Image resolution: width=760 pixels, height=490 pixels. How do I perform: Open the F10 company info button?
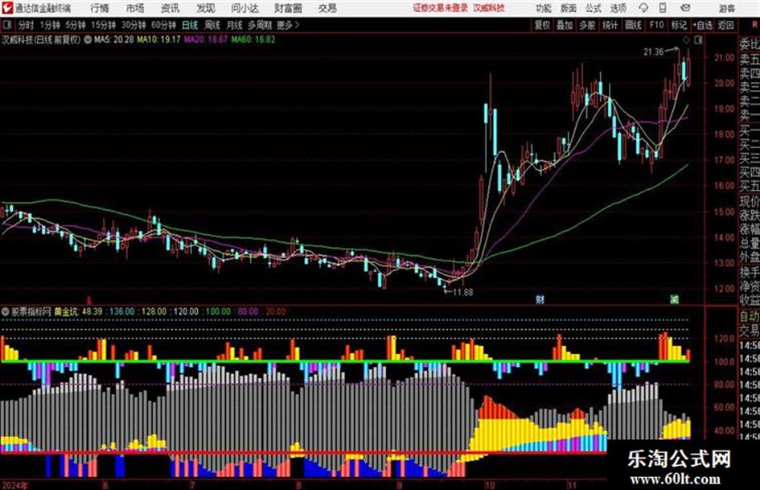click(x=656, y=25)
